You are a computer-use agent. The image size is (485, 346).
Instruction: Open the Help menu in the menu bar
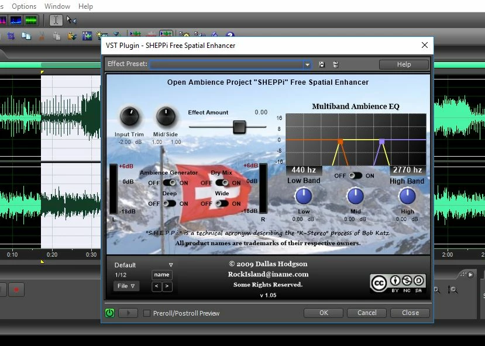(x=85, y=6)
